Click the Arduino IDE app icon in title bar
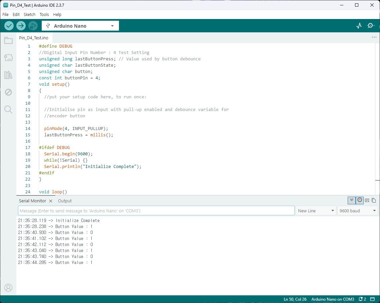The height and width of the screenshot is (303, 380). 5,5
